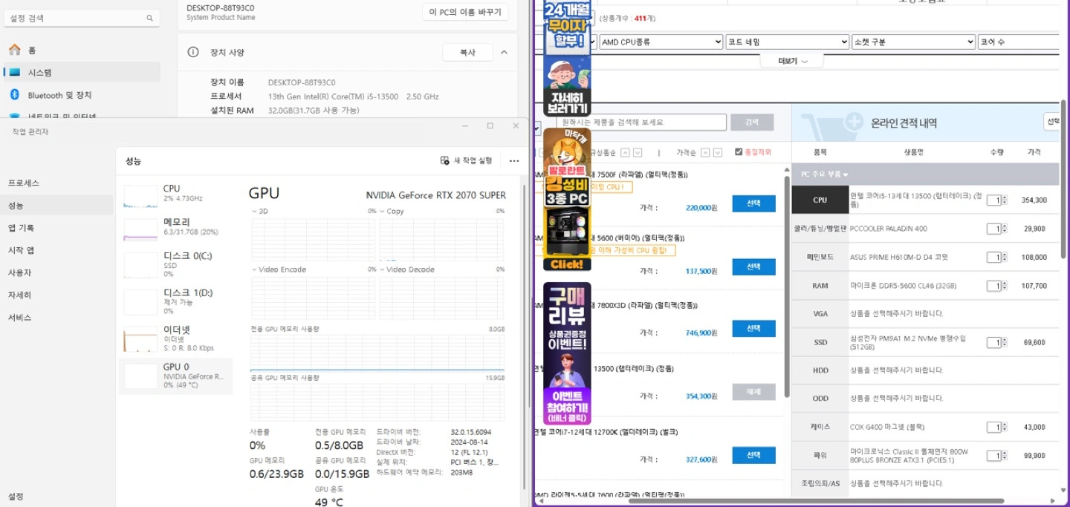
Task: Open the 소켓 구분 dropdown
Action: click(x=913, y=42)
